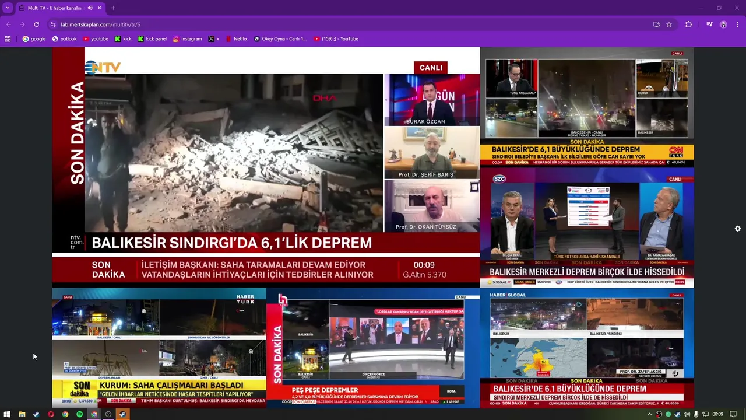The image size is (746, 420).
Task: Open Spotify from the taskbar
Action: tap(80, 414)
